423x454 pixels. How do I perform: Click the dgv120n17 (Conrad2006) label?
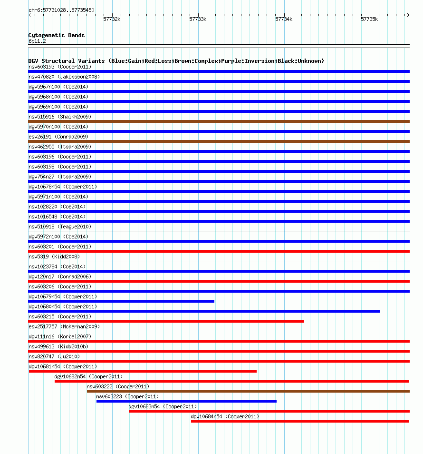tap(60, 276)
